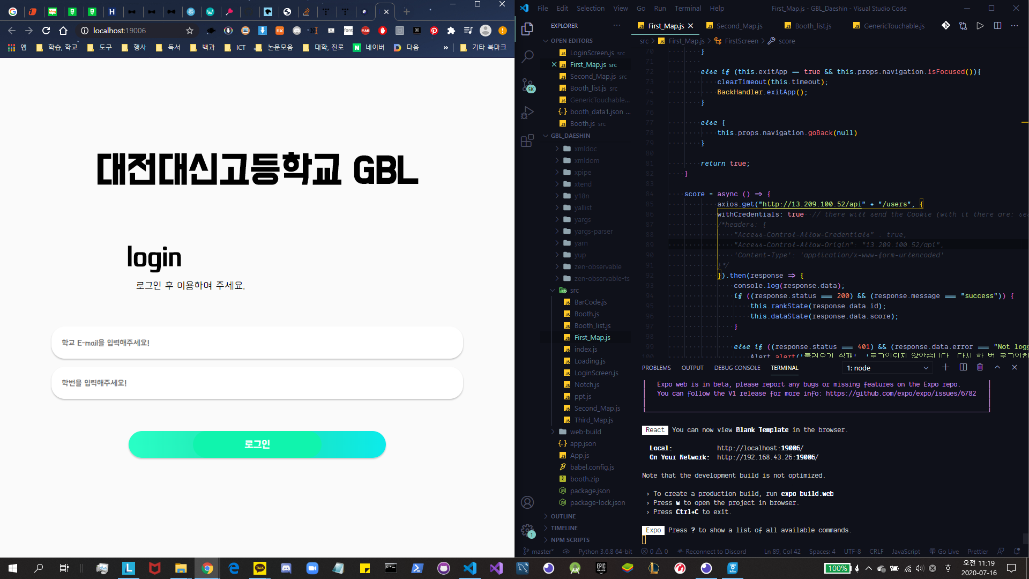
Task: Kill terminal using trash icon
Action: click(x=980, y=367)
